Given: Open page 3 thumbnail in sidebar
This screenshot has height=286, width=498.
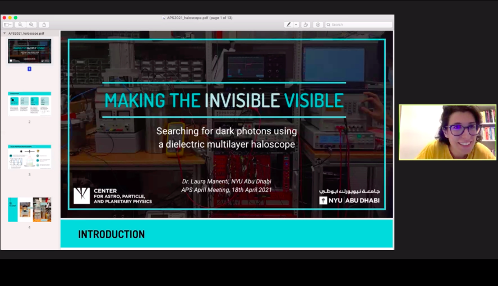Looking at the screenshot, I should pyautogui.click(x=30, y=157).
